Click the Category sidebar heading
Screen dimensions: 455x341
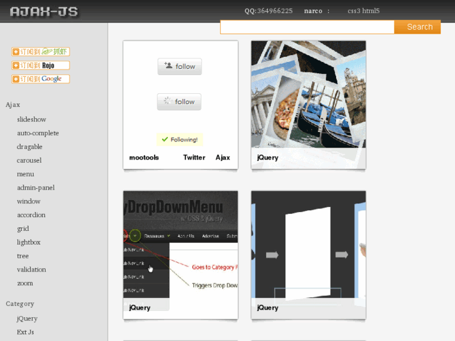click(x=20, y=304)
